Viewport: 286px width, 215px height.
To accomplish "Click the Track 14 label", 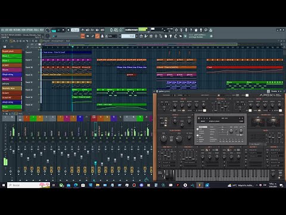I will (29, 97).
